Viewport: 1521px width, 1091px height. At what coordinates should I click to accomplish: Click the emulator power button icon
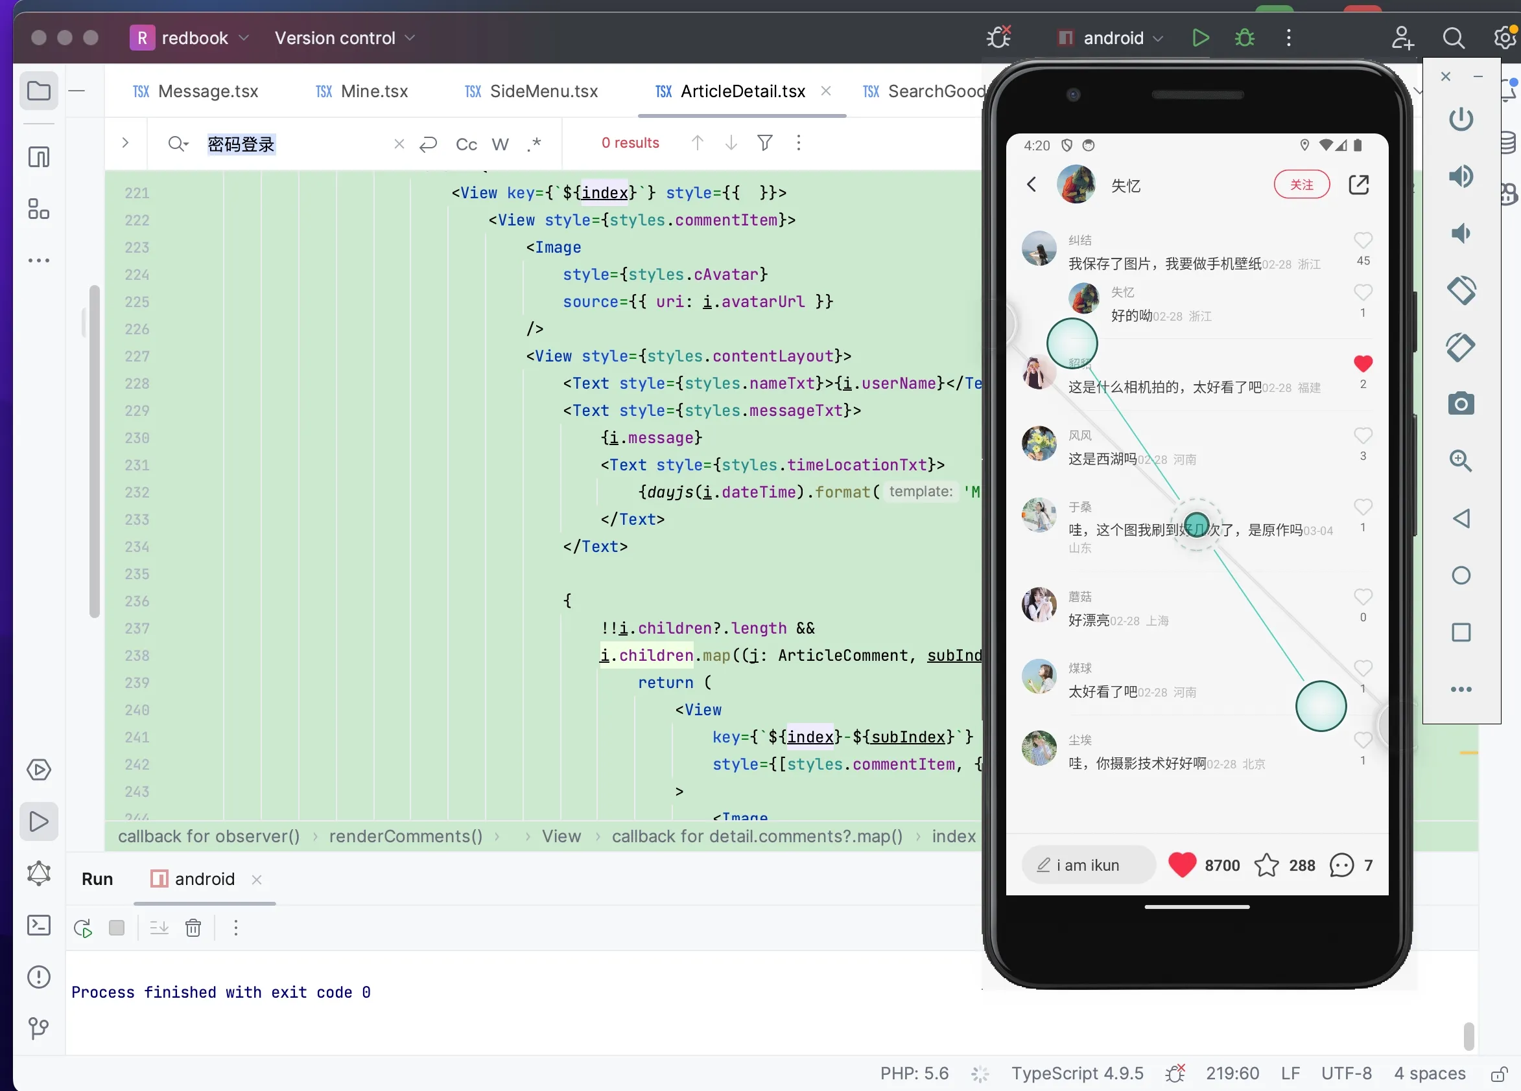click(1461, 119)
